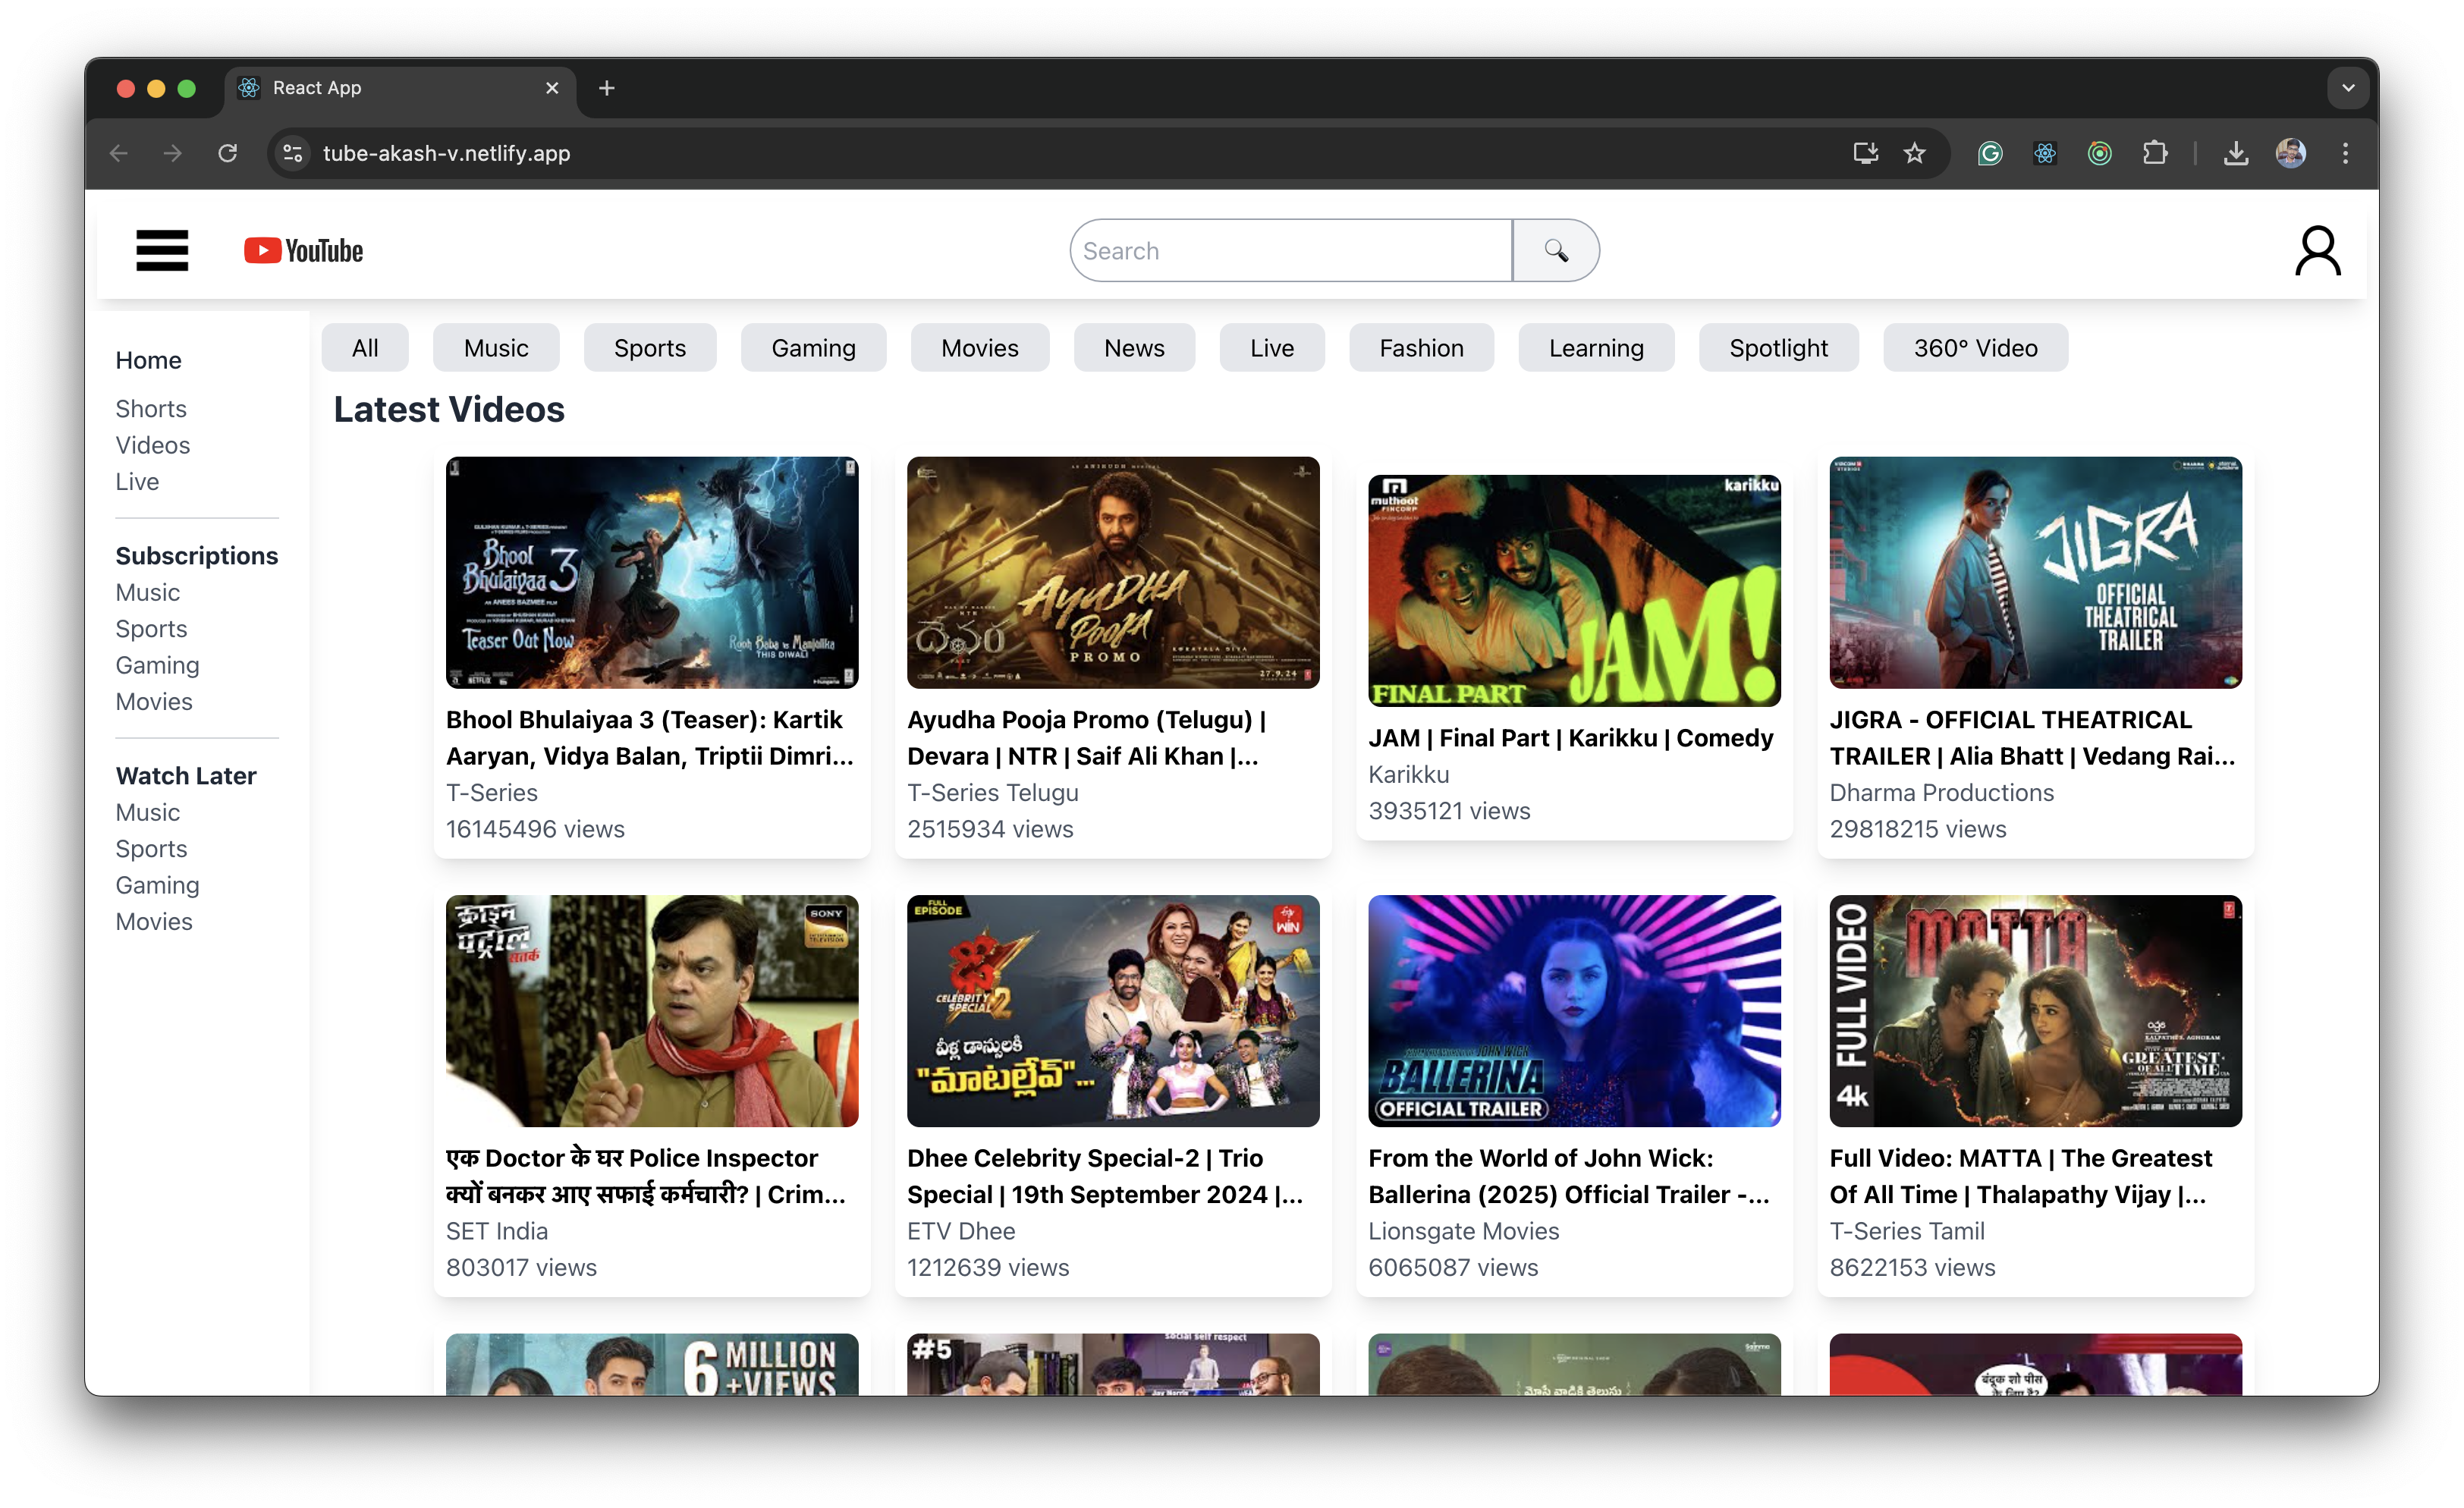Open Gaming under Watch Later

157,886
